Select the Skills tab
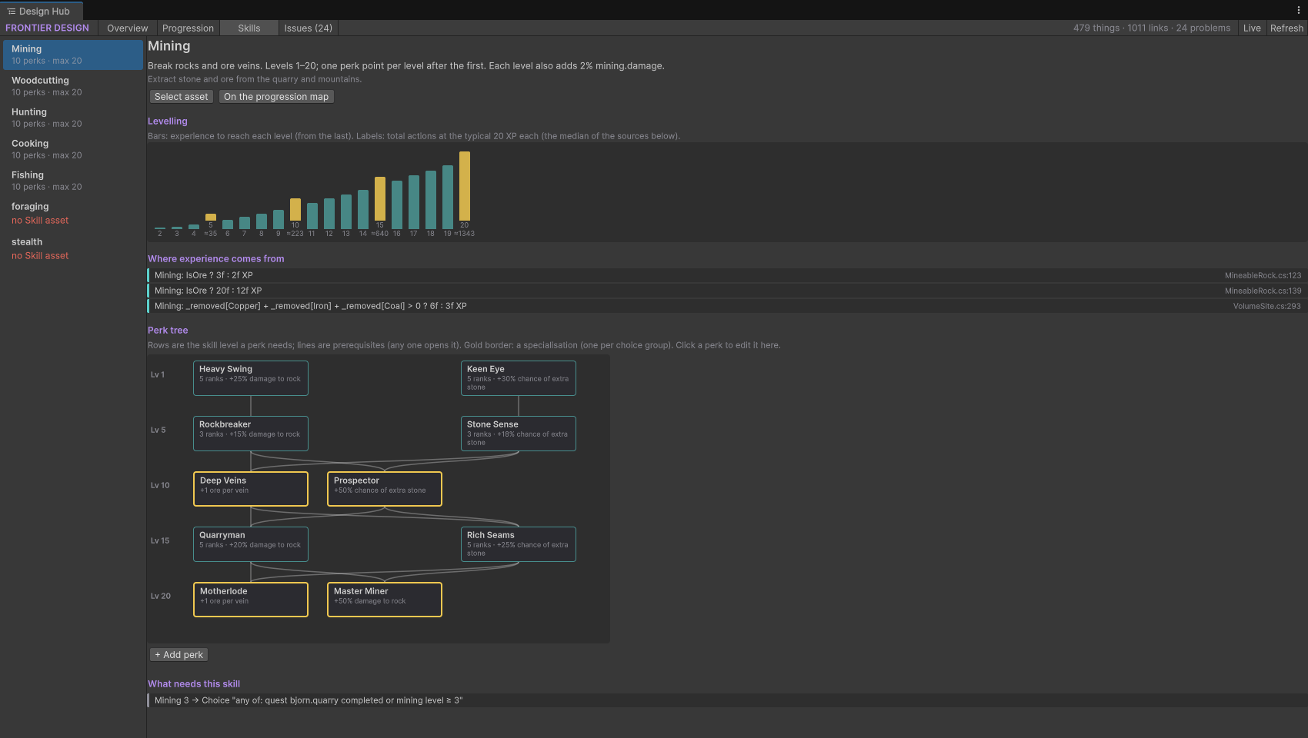This screenshot has width=1308, height=738. point(249,28)
